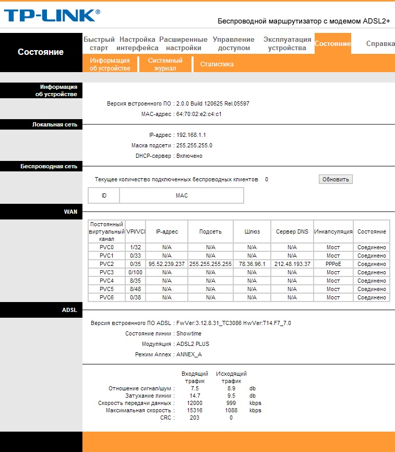Click the LAN IP 192.168.1.1
Screen dimensions: 395x452
click(191, 135)
